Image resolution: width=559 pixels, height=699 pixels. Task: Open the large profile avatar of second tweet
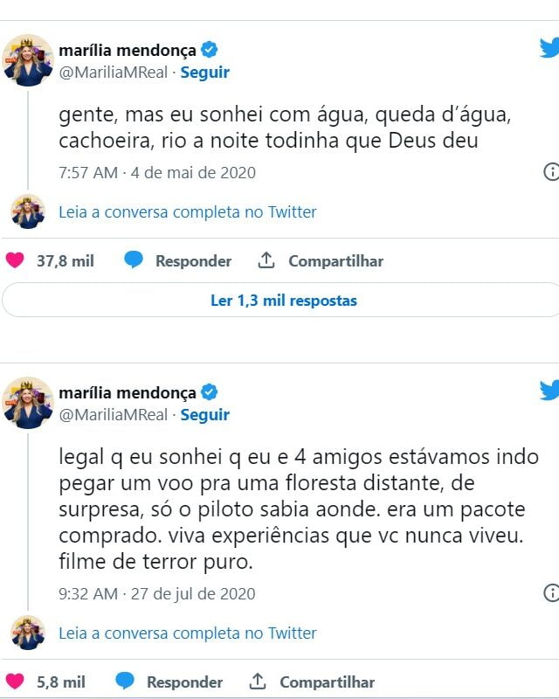(x=28, y=403)
